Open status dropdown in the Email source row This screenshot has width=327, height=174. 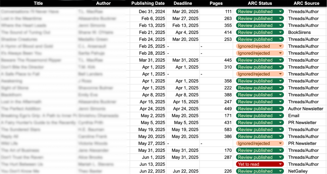coord(280,116)
